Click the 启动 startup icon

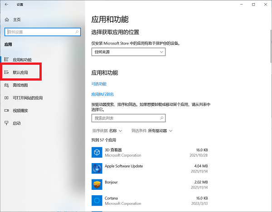click(6, 123)
